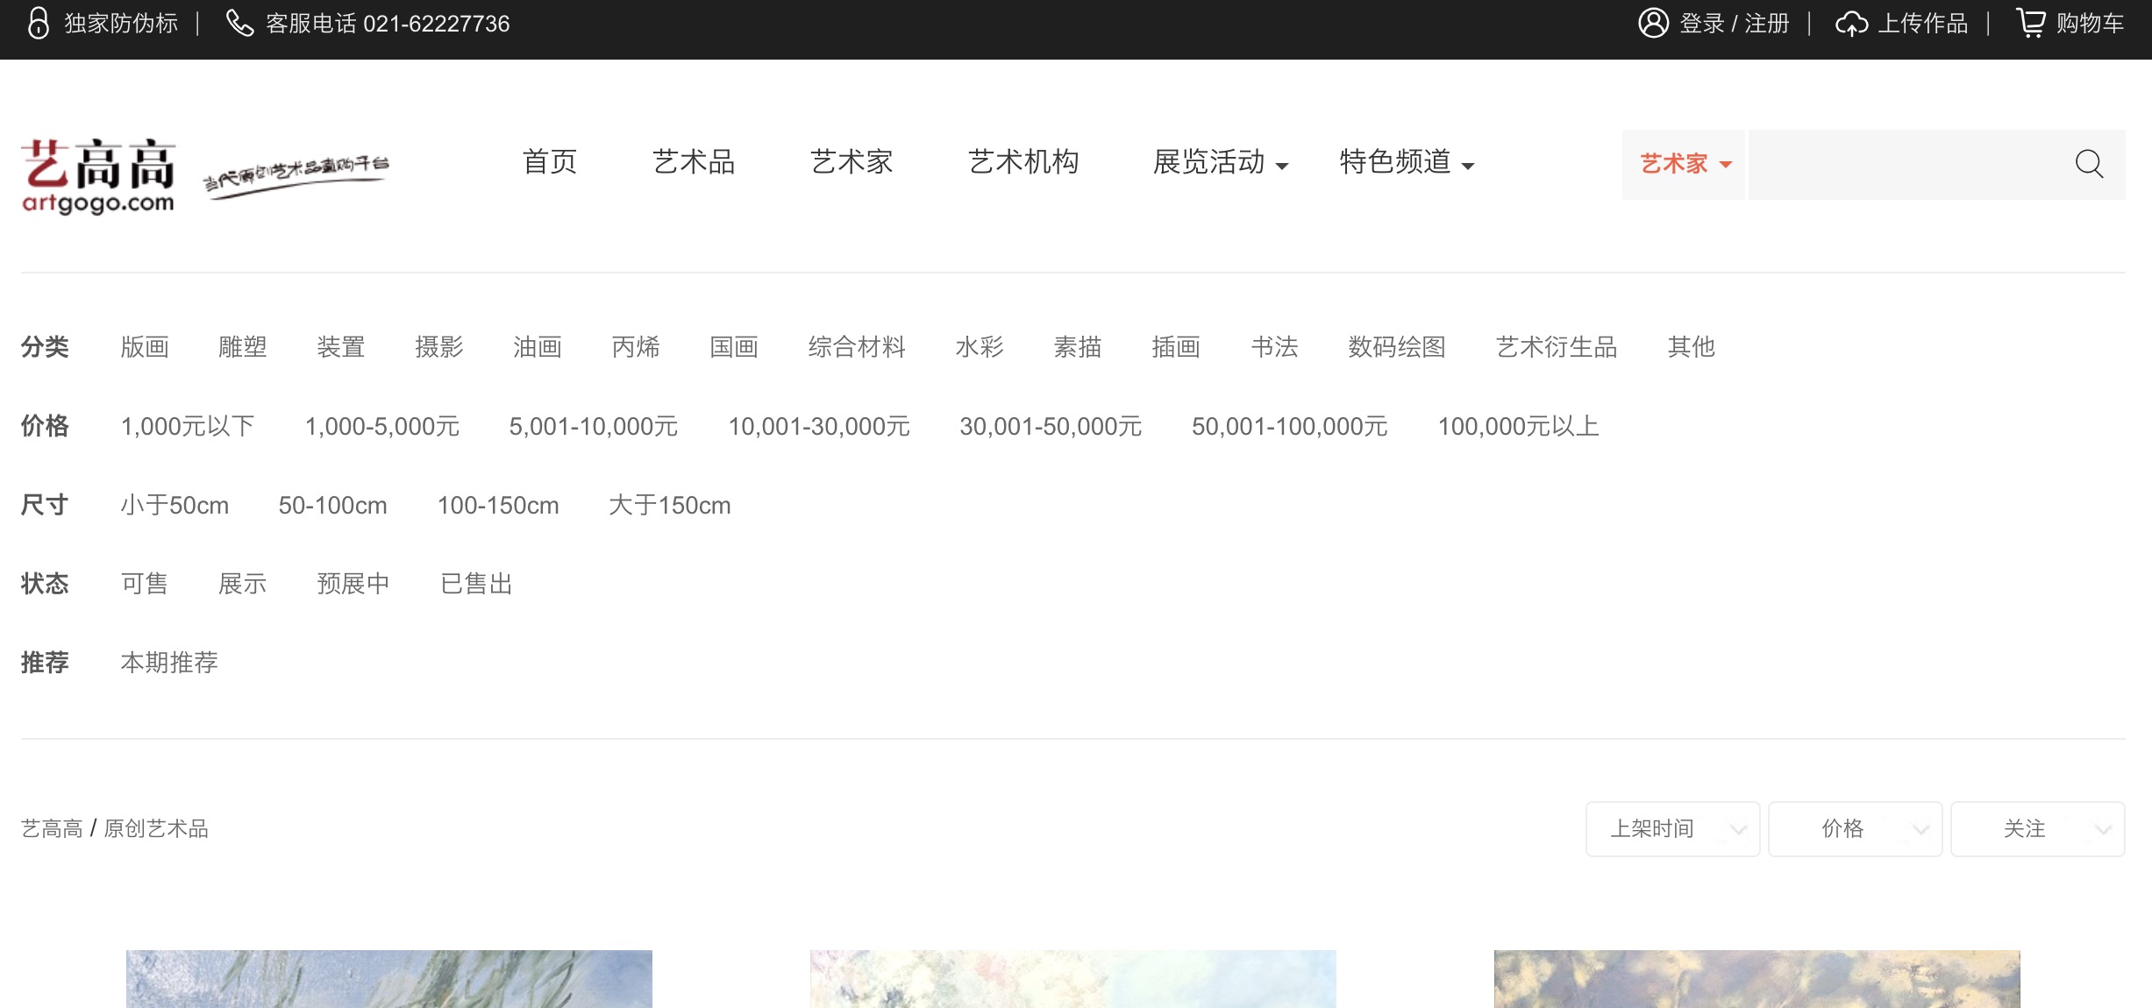
Task: Click the search magnifier icon
Action: pyautogui.click(x=2089, y=164)
